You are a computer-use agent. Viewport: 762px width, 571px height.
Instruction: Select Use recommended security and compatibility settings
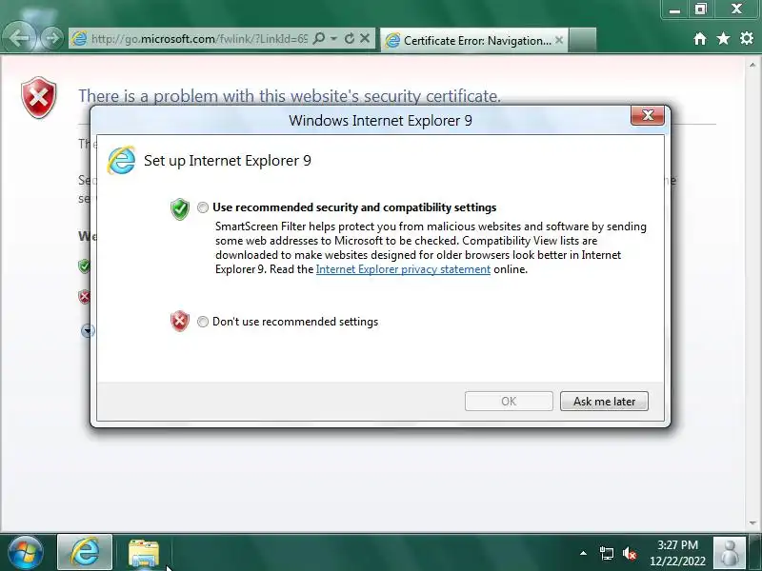click(x=203, y=207)
